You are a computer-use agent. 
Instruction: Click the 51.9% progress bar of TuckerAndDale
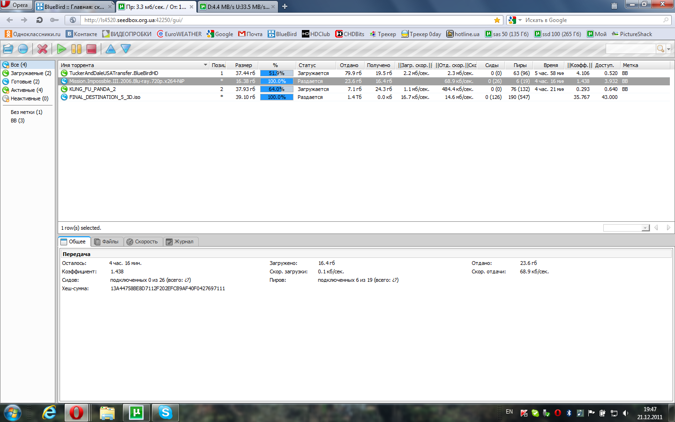[277, 73]
